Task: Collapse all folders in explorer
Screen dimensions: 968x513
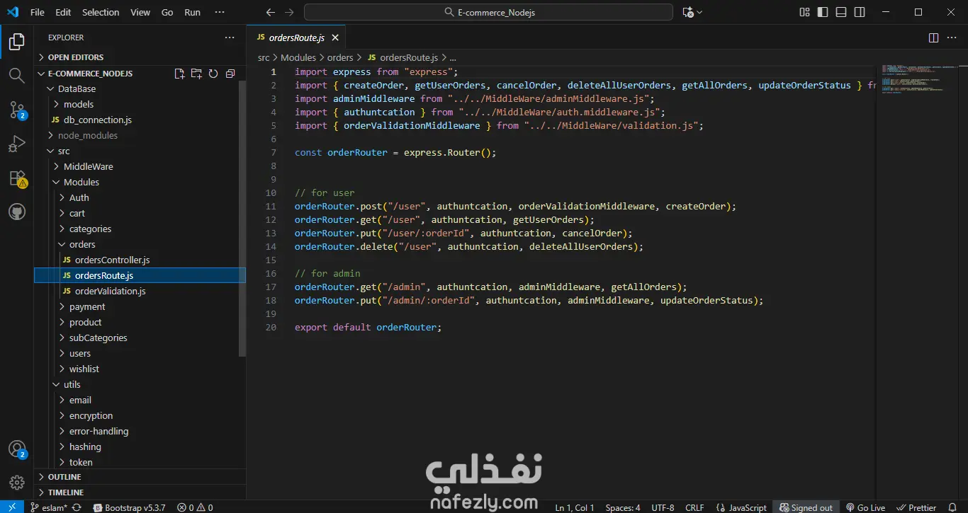Action: tap(230, 74)
